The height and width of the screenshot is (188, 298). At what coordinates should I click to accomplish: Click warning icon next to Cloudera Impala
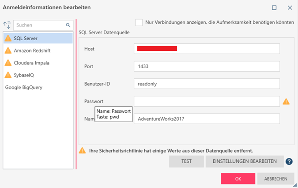pyautogui.click(x=8, y=63)
